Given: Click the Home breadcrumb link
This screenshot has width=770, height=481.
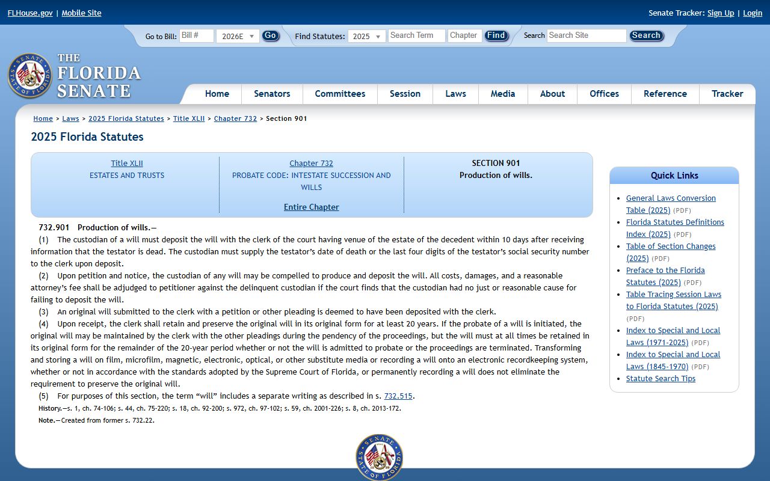Looking at the screenshot, I should click(x=43, y=118).
